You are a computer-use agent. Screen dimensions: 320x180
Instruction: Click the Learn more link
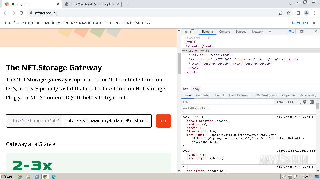(x=300, y=23)
